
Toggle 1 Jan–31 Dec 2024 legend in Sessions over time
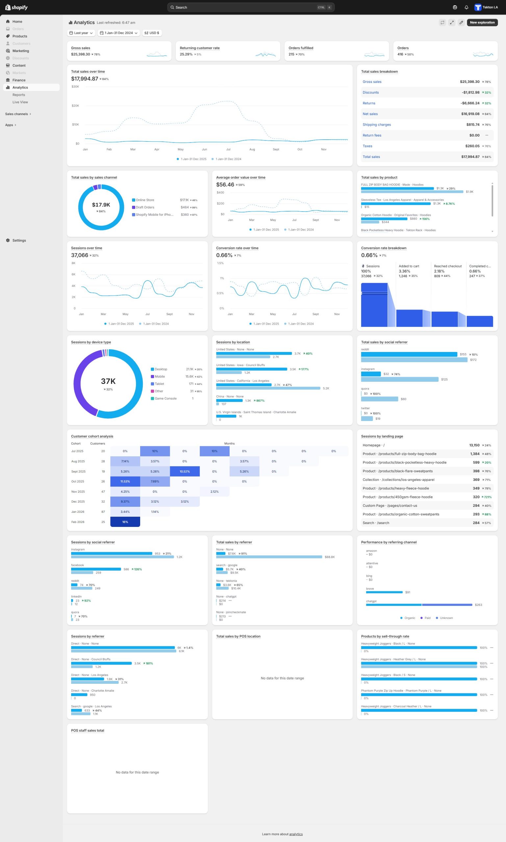pyautogui.click(x=154, y=324)
